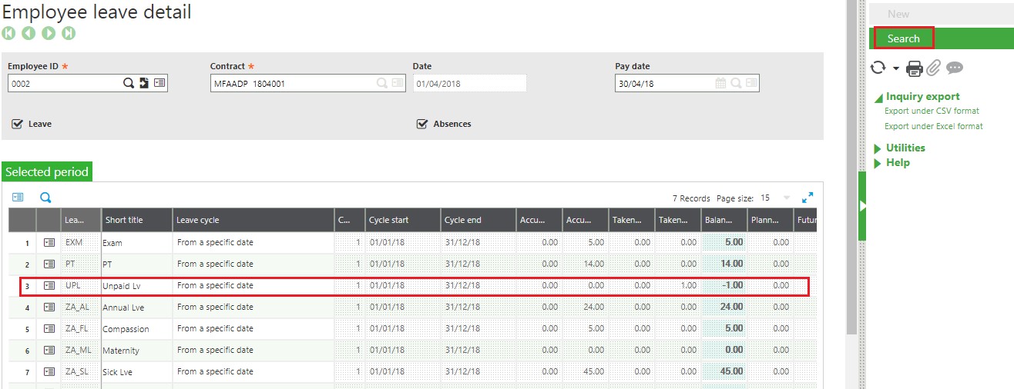1014x389 pixels.
Task: Go to first record navigation arrow
Action: coord(8,33)
